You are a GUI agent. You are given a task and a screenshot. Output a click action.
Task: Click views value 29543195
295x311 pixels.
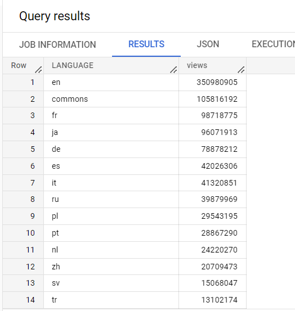point(220,216)
